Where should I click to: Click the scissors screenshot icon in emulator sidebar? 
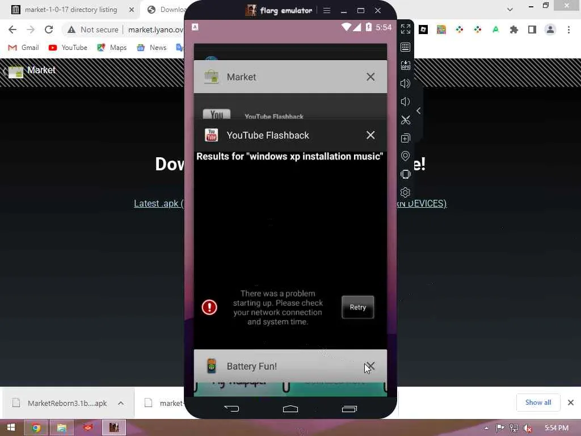click(x=405, y=120)
